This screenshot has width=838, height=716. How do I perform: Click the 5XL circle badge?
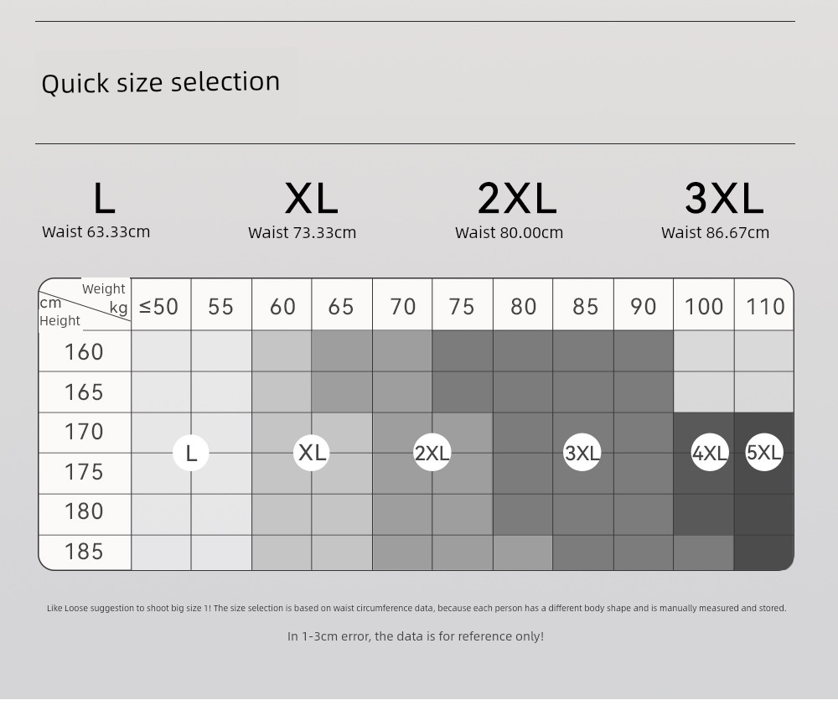tap(764, 453)
